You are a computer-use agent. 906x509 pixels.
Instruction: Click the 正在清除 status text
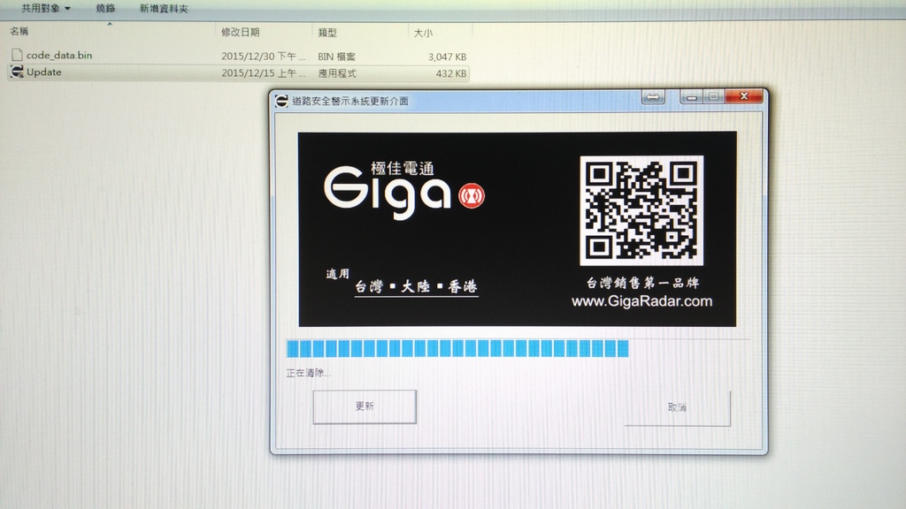[308, 373]
